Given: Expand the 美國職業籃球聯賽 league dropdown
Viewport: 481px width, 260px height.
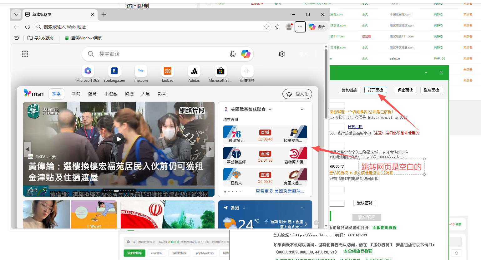Looking at the screenshot, I should coord(271,109).
